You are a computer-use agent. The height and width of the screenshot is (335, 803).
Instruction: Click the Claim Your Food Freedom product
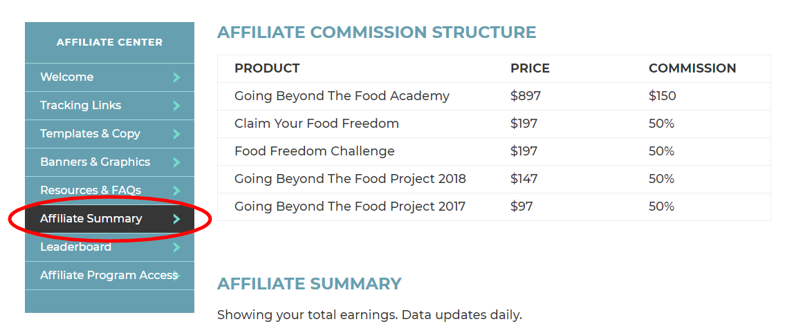(x=317, y=124)
